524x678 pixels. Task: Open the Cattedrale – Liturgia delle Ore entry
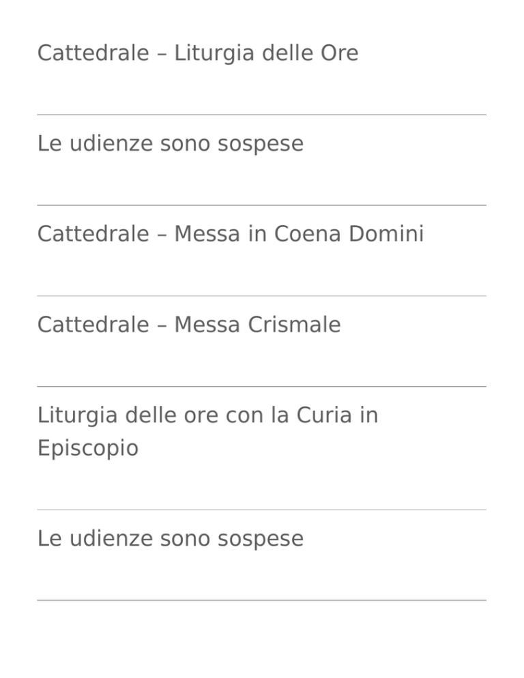tap(198, 54)
